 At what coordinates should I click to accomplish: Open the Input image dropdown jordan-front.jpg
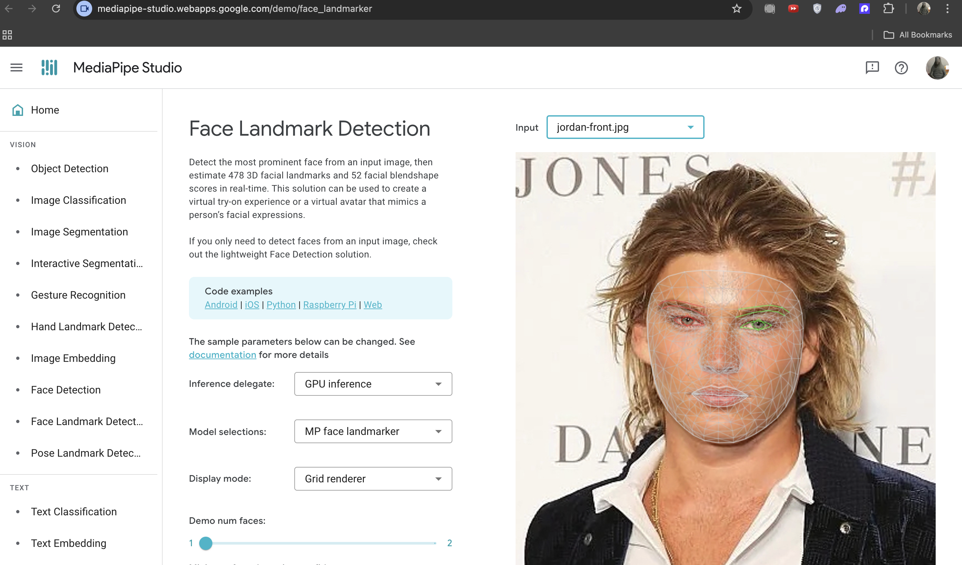625,127
